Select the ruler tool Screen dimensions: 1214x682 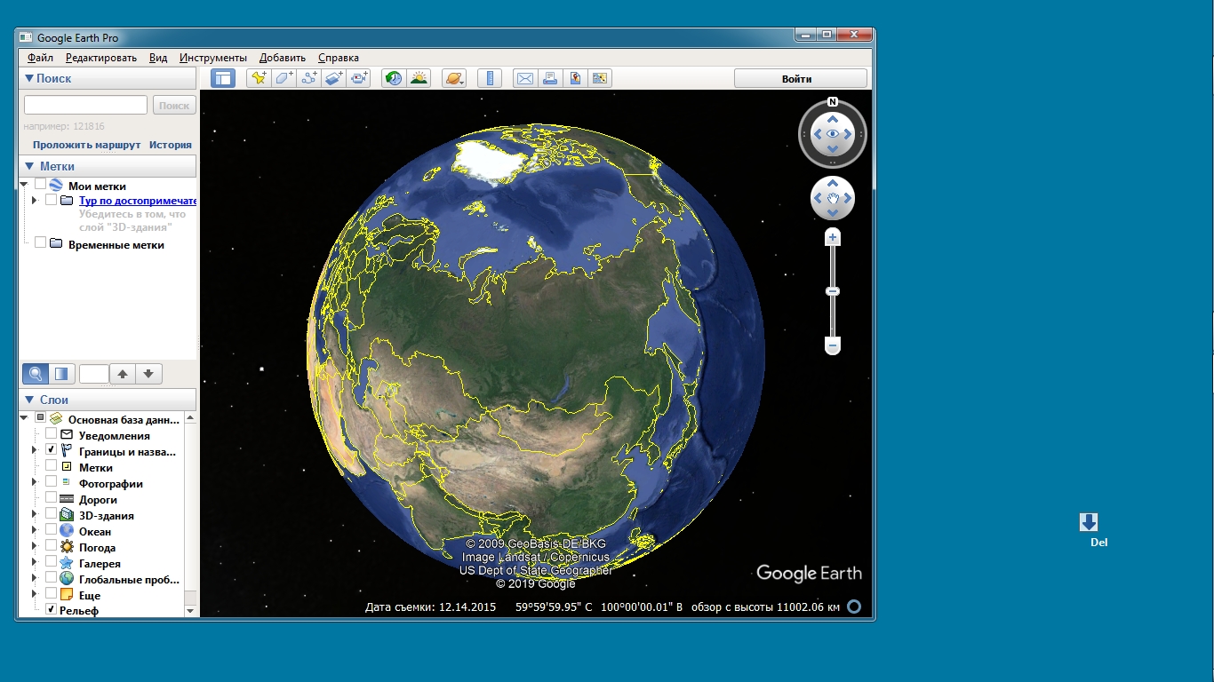tap(490, 78)
